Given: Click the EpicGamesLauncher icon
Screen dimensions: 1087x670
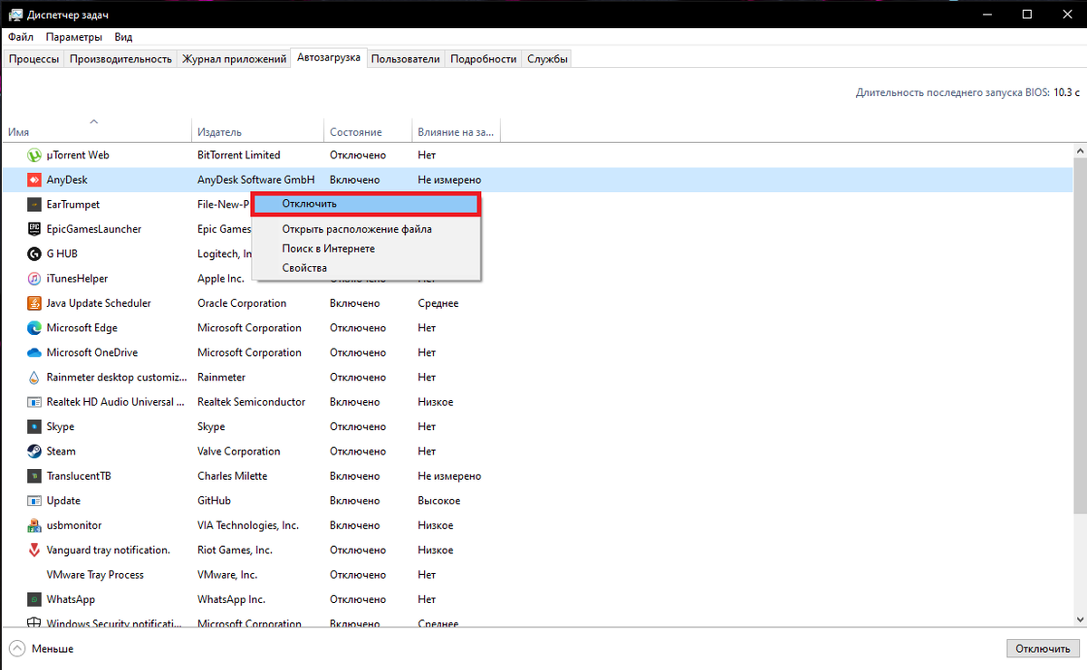Looking at the screenshot, I should point(34,229).
